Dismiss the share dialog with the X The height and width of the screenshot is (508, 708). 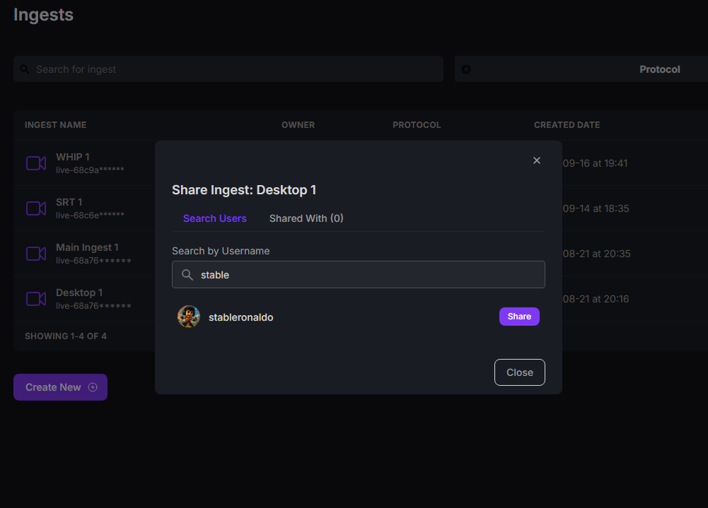[537, 160]
